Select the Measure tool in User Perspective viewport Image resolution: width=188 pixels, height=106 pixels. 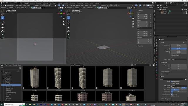[x=68, y=34]
